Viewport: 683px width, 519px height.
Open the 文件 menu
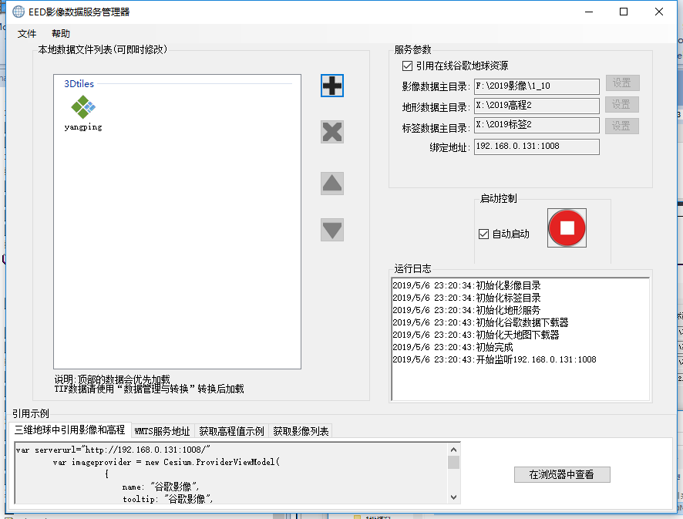(27, 34)
